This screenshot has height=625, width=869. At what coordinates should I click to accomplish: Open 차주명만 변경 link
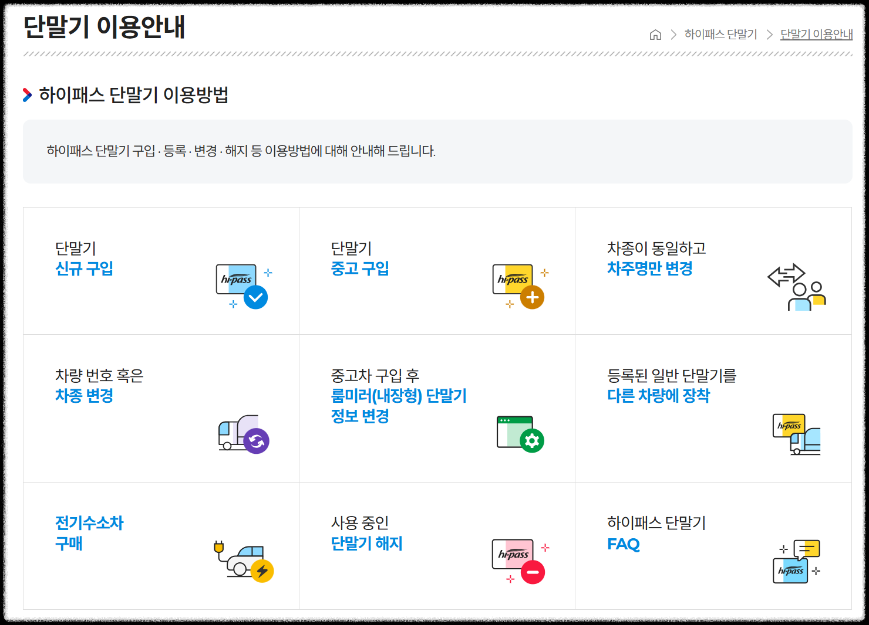click(649, 269)
